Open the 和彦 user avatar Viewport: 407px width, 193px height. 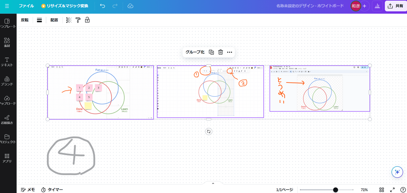pos(355,6)
